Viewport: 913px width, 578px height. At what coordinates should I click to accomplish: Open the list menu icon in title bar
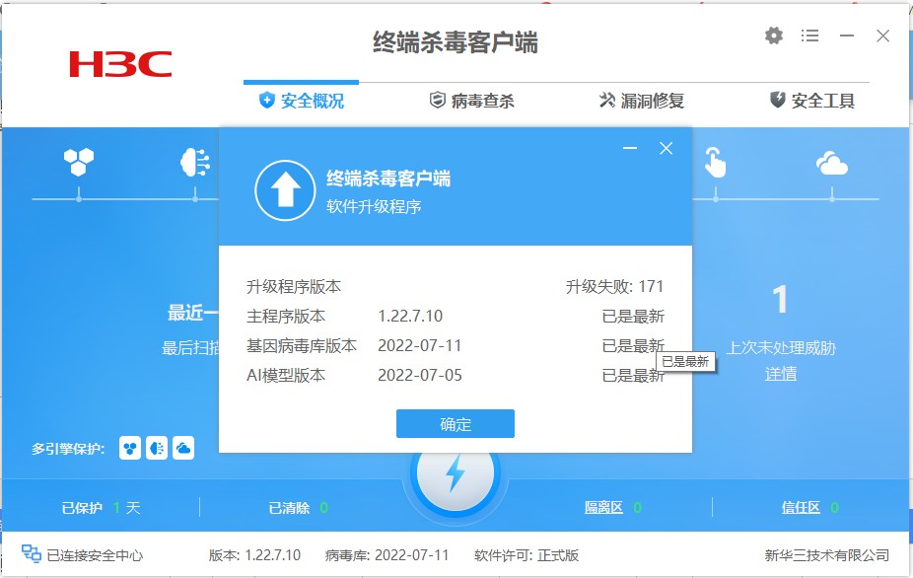[809, 36]
